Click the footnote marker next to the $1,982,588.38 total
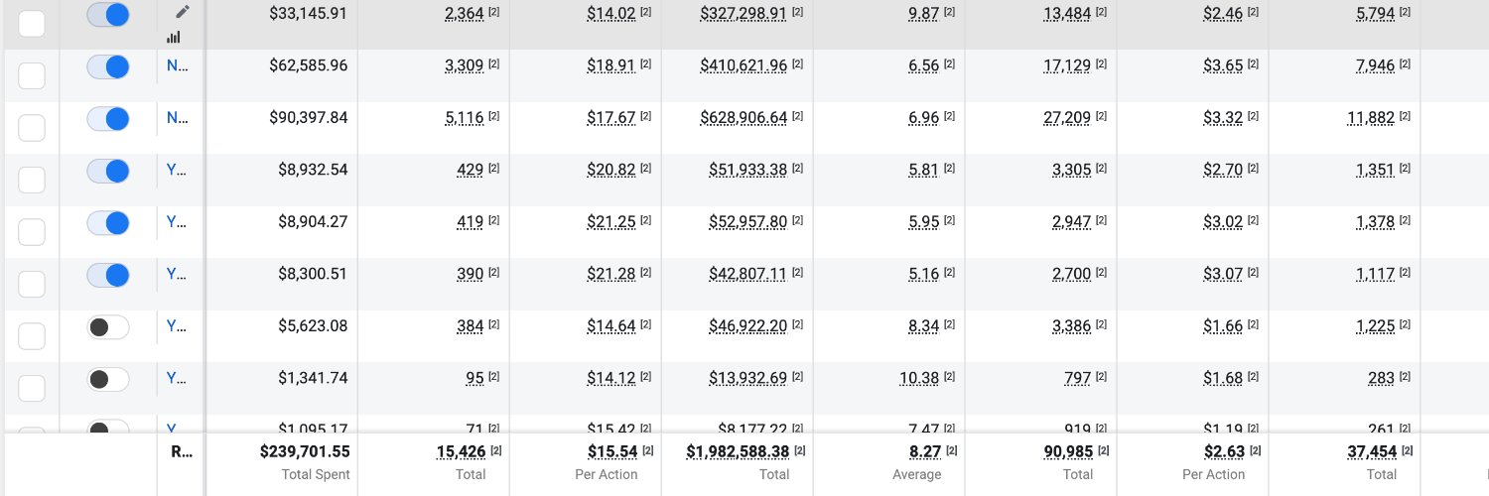The height and width of the screenshot is (496, 1489). pos(797,451)
